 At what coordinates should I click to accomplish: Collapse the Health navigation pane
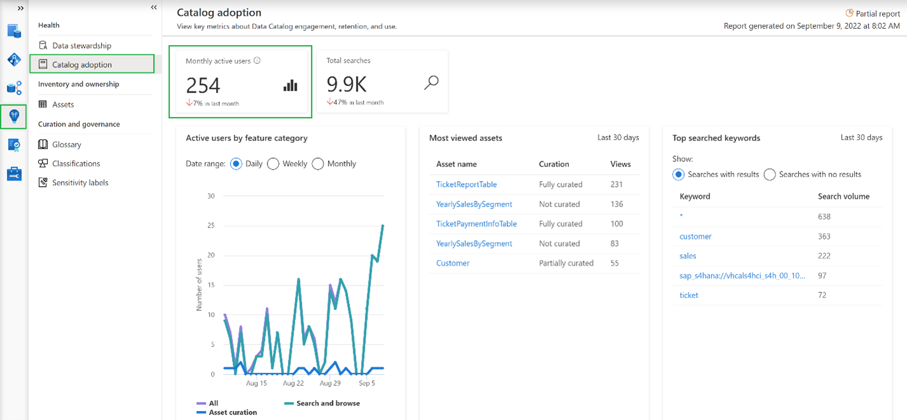pyautogui.click(x=154, y=8)
